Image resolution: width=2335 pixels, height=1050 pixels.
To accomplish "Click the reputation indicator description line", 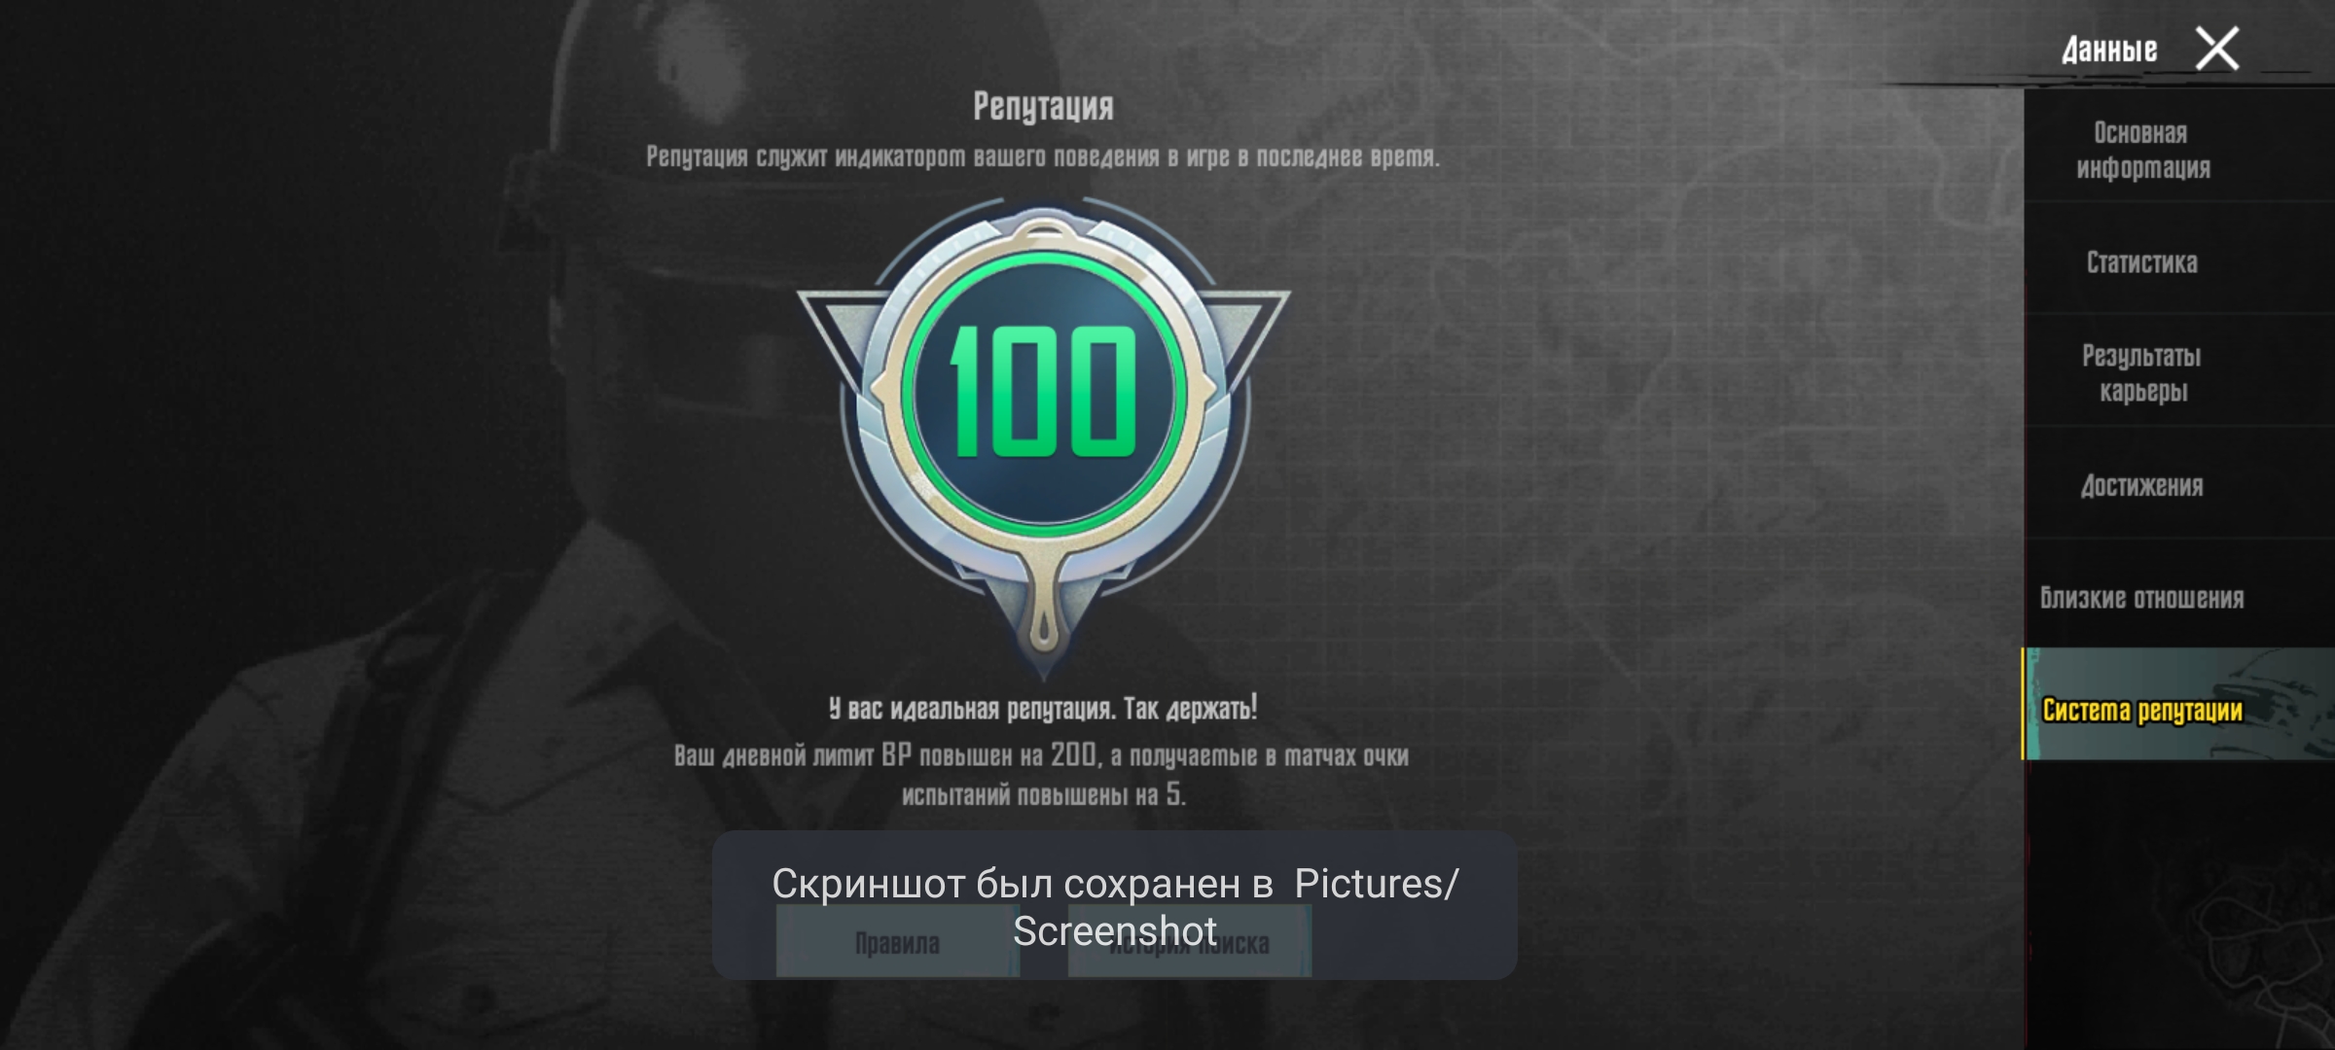I will click(x=1043, y=157).
